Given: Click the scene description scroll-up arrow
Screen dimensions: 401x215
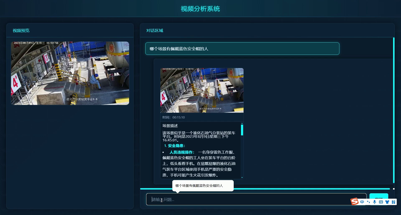Looking at the screenshot, I should (242, 123).
